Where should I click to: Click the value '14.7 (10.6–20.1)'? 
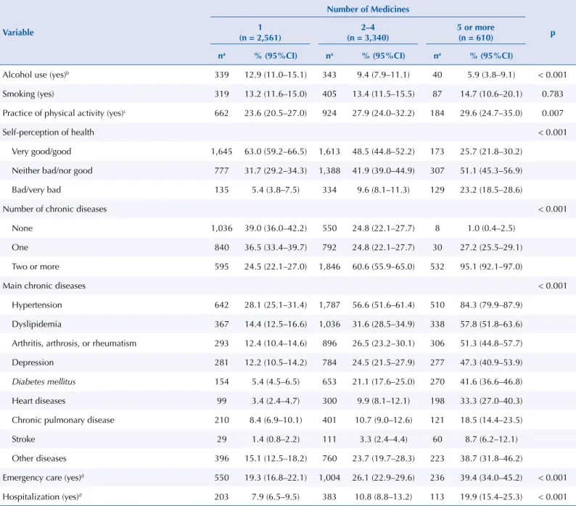click(x=491, y=94)
